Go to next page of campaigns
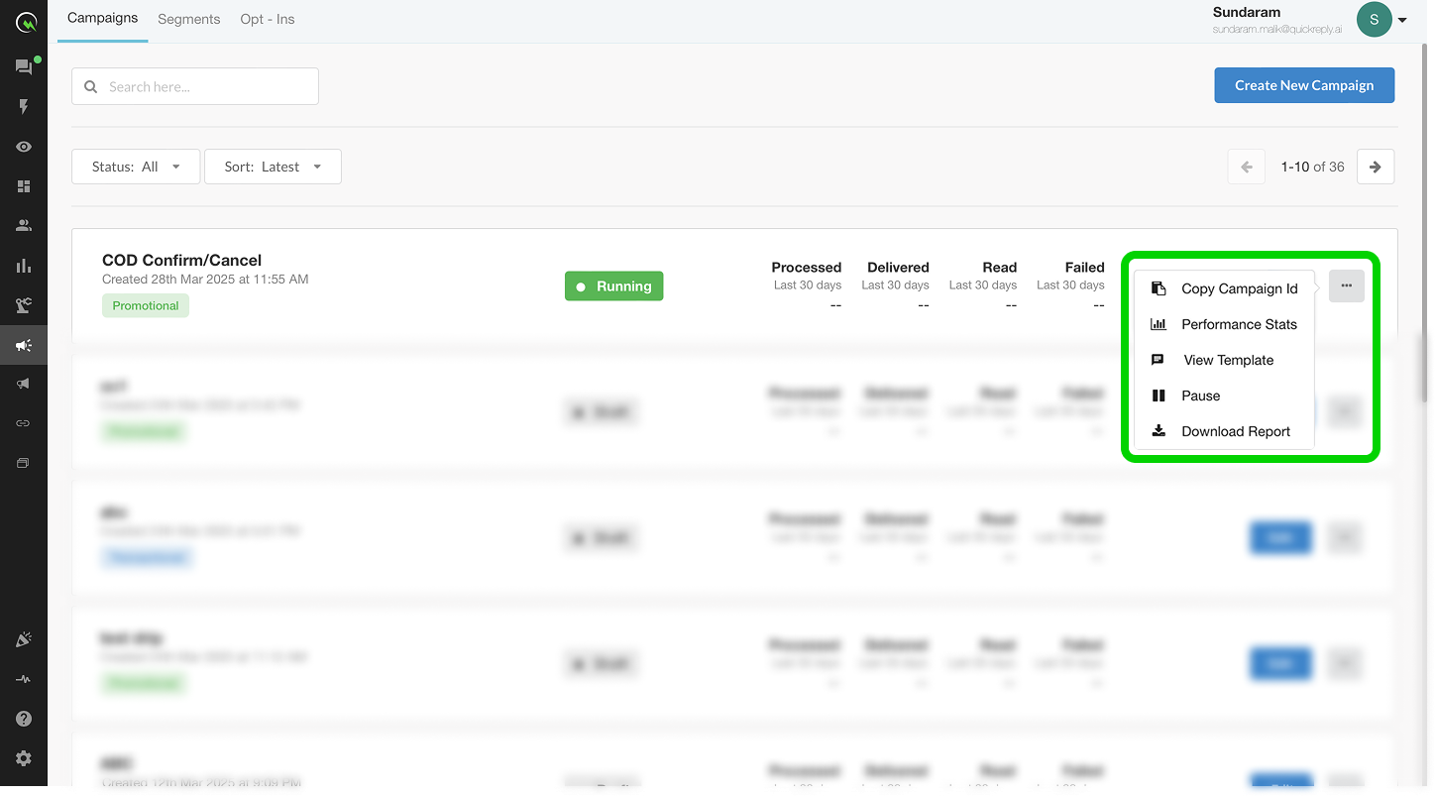The height and width of the screenshot is (796, 1435). 1375,167
